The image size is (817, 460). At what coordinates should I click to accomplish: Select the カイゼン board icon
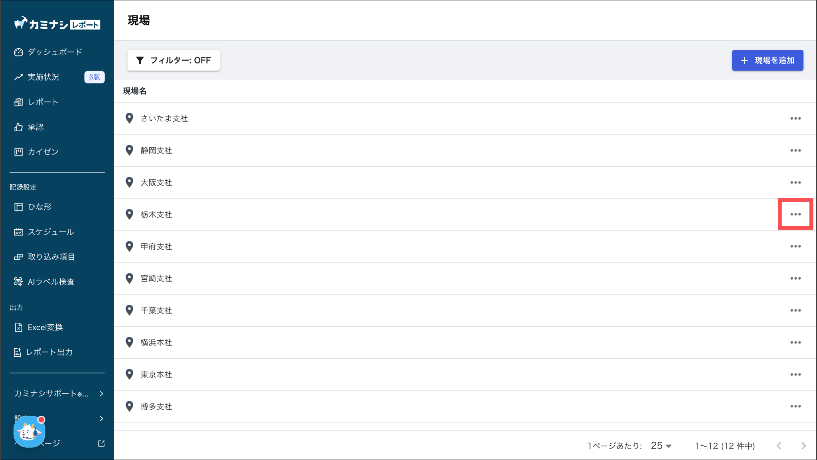pyautogui.click(x=18, y=152)
